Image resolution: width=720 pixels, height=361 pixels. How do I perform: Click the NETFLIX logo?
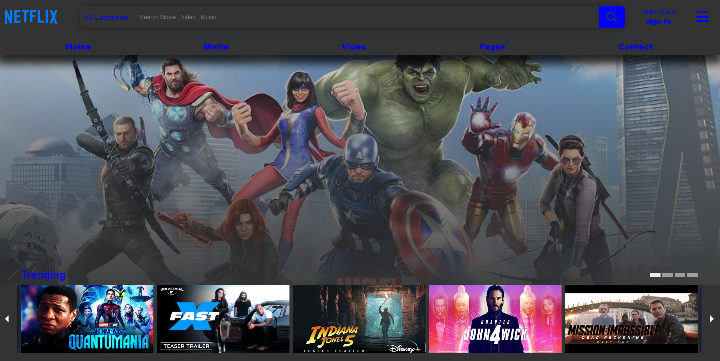point(31,17)
